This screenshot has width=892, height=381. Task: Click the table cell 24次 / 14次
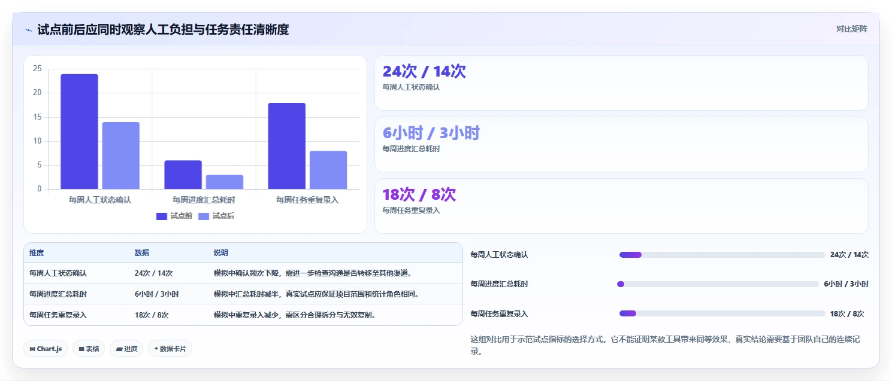pyautogui.click(x=154, y=273)
